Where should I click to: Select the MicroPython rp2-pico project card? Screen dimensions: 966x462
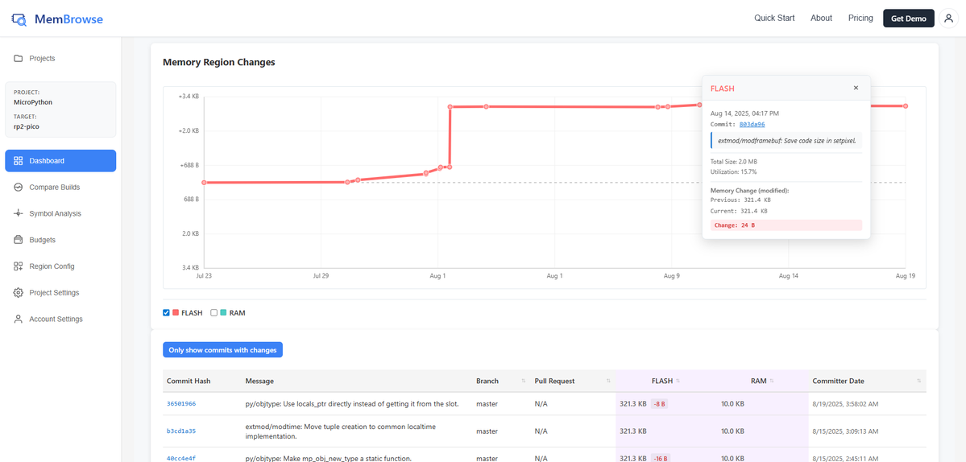click(x=60, y=109)
